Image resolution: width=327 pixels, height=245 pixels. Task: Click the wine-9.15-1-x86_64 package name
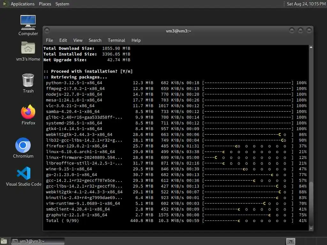[x=69, y=169]
